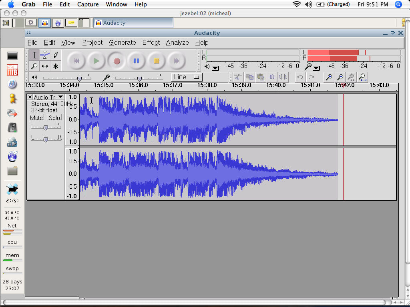This screenshot has height=307, width=410.
Task: Select the Envelope tool
Action: click(45, 55)
